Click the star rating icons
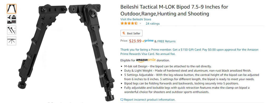Screen dimensions: 269x103 pyautogui.click(x=129, y=23)
